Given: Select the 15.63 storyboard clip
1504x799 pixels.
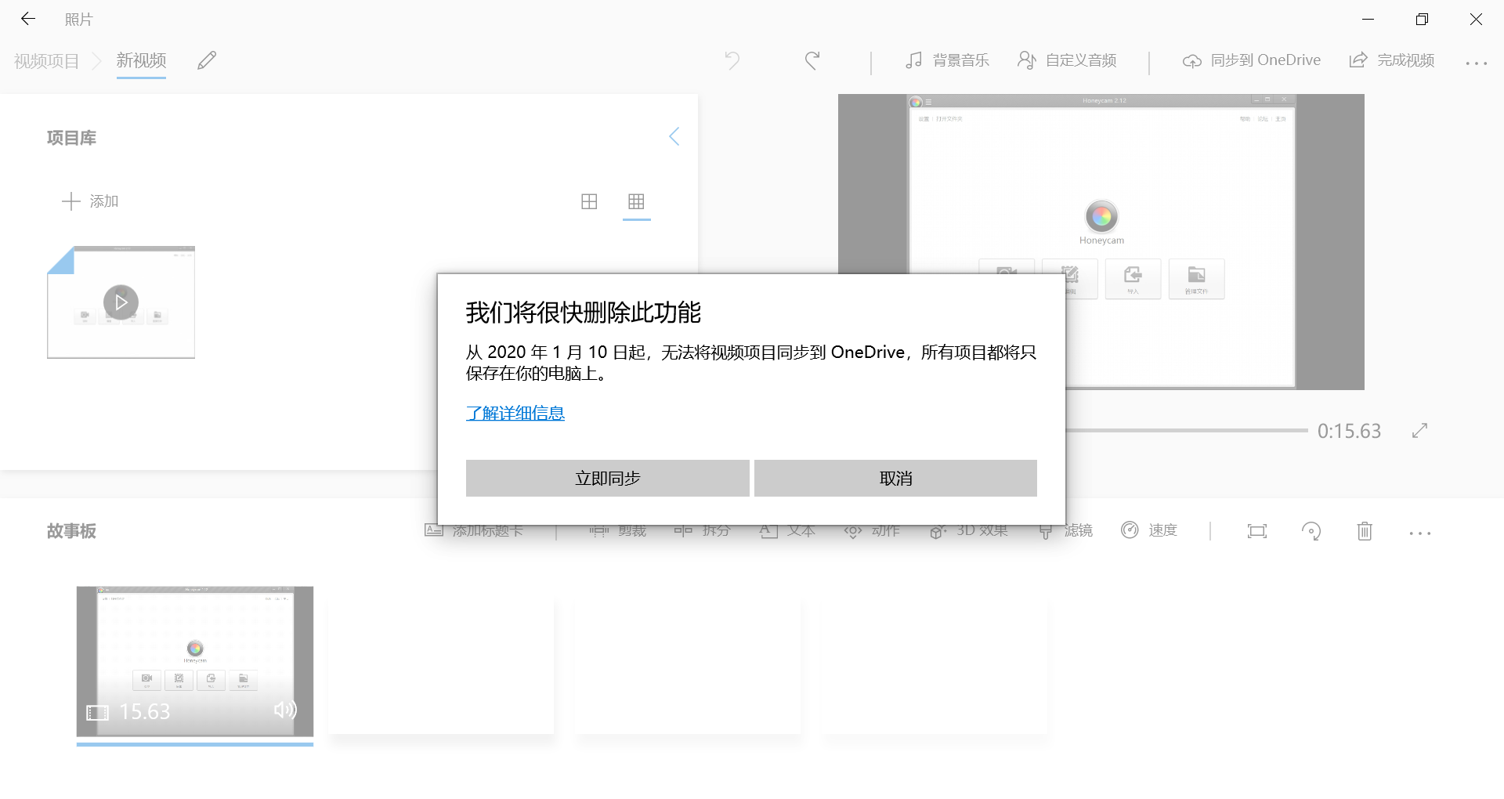Looking at the screenshot, I should [195, 661].
